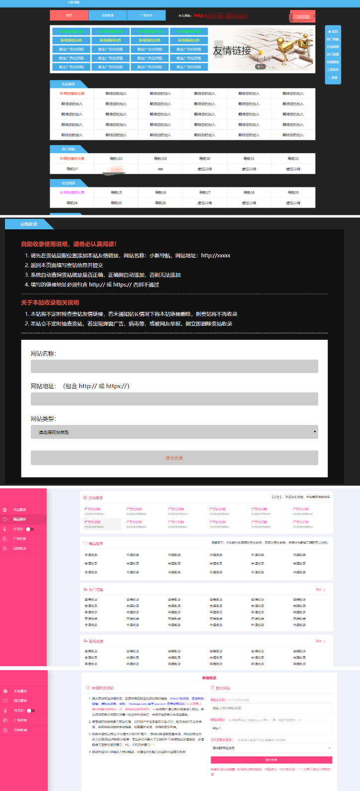The height and width of the screenshot is (791, 360).
Task: Click heart icon beside 精品推荐 in upper pink sidebar
Action: click(x=4, y=519)
